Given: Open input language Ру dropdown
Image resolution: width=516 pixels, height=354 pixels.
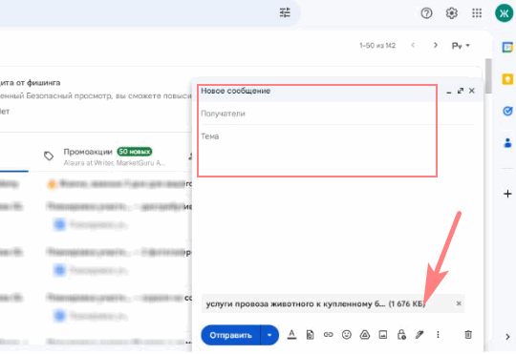Looking at the screenshot, I should [461, 46].
